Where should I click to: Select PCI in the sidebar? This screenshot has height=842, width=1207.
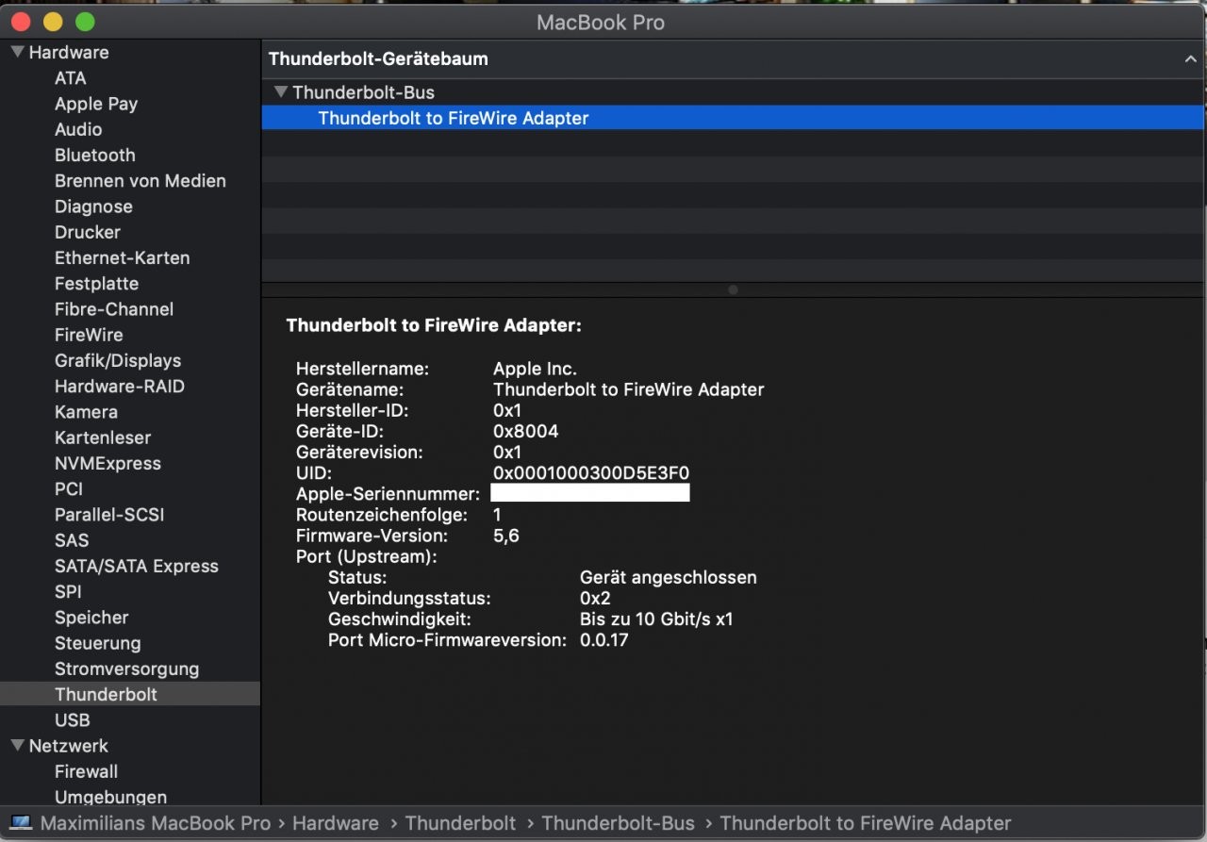click(69, 489)
